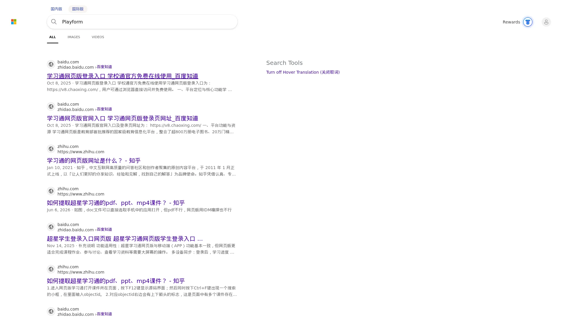Click the Microsoft logo icon
This screenshot has height=317, width=563.
(x=14, y=22)
